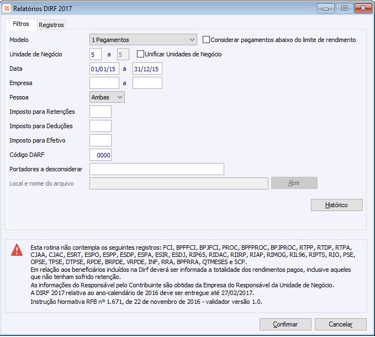Viewport: 375px width, 337px height.
Task: Focus the first Empresa input field
Action: coord(104,83)
